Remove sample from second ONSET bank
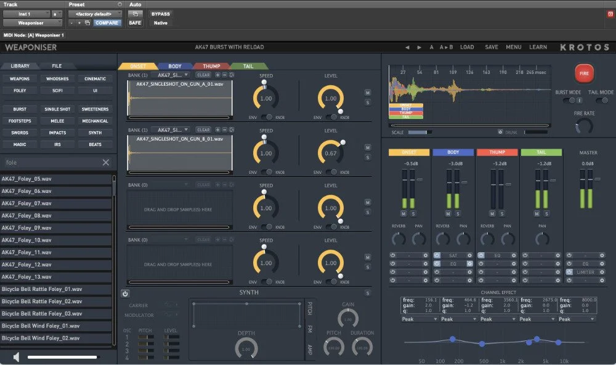The image size is (616, 365). [225, 130]
